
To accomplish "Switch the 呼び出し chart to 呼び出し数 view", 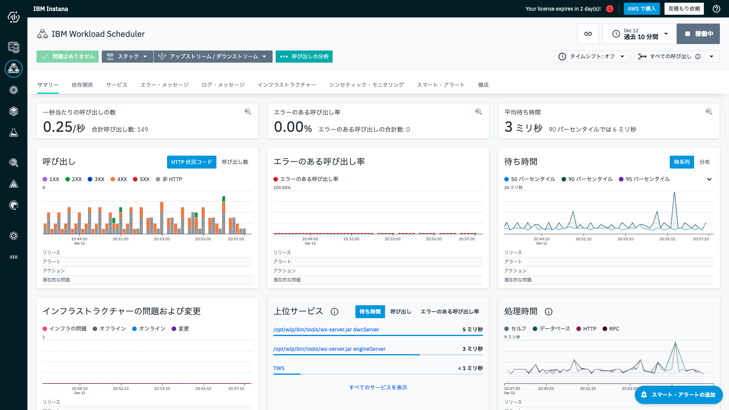I will click(x=235, y=162).
